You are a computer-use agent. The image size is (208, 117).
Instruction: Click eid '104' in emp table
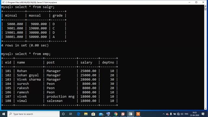pyautogui.click(x=8, y=84)
